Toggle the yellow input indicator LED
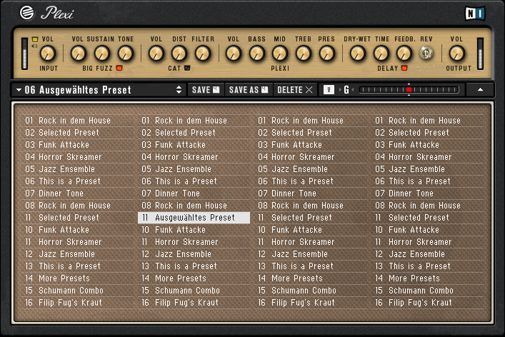The image size is (505, 337). (35, 39)
